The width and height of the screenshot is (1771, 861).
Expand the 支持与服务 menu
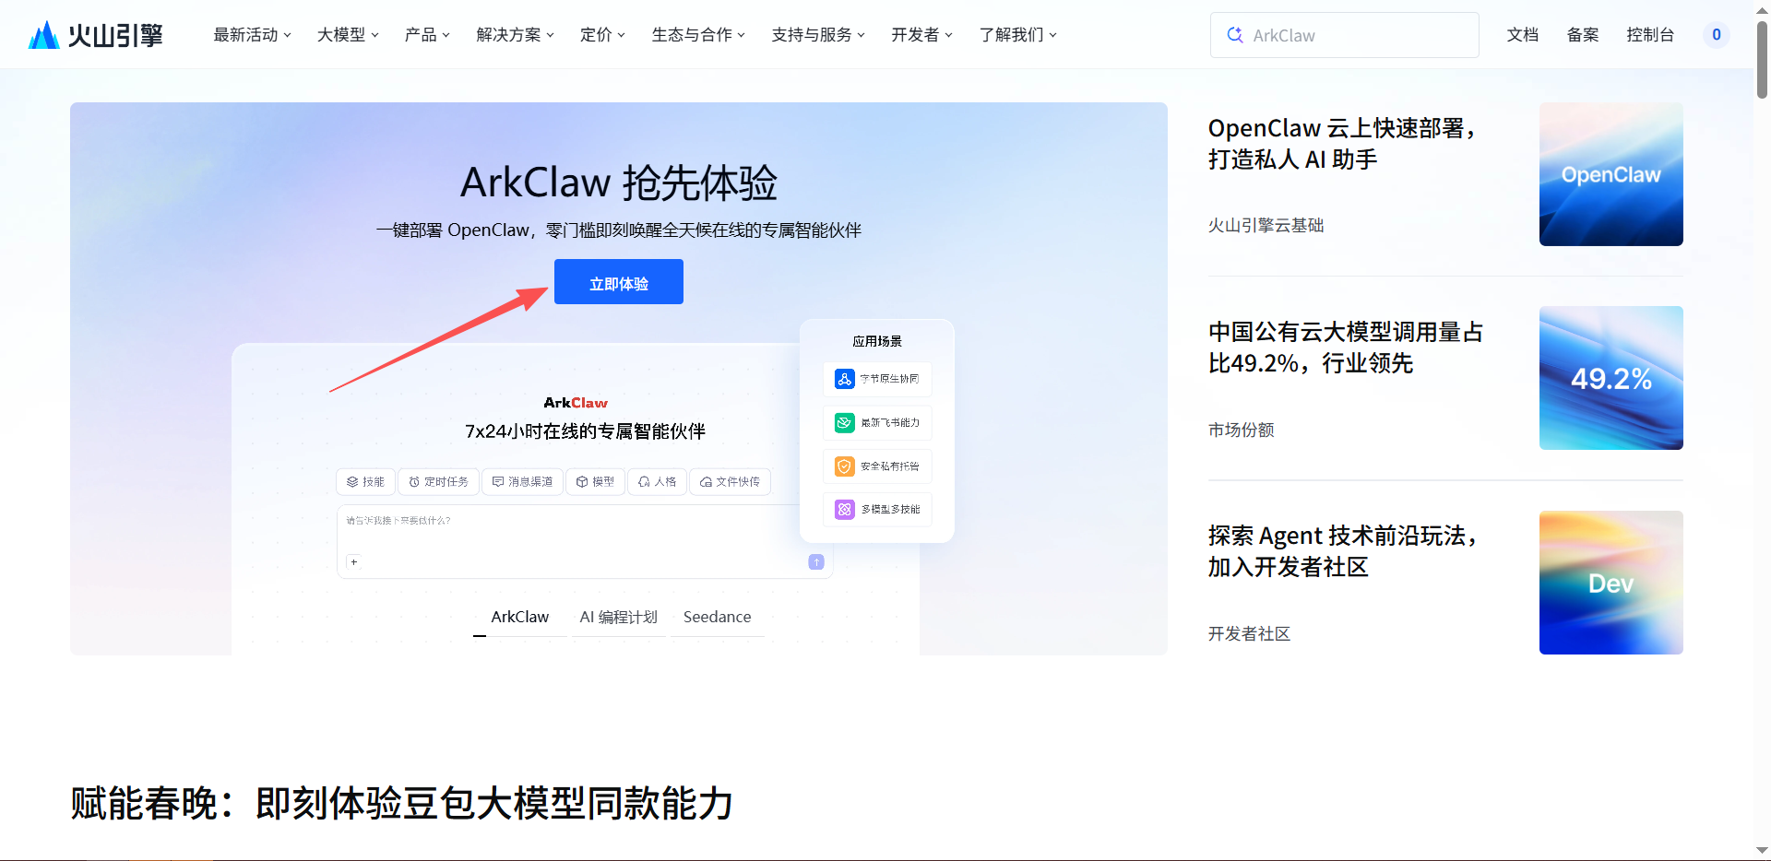818,35
